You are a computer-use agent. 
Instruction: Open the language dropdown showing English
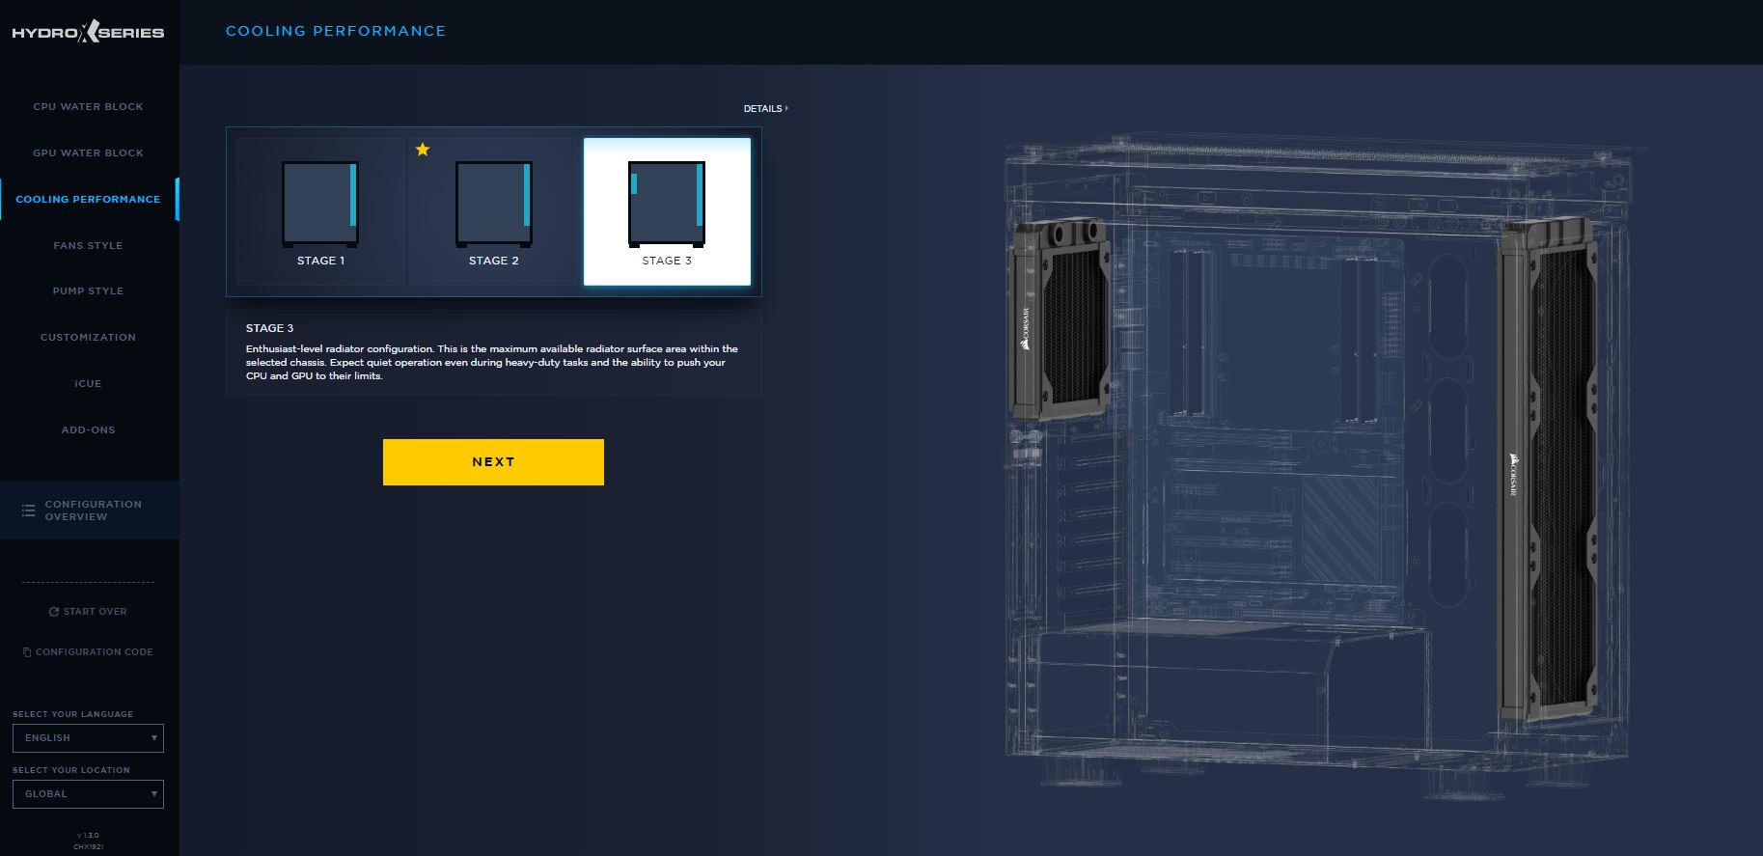88,737
